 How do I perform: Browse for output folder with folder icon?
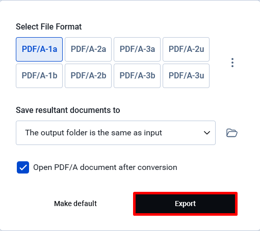pos(232,133)
